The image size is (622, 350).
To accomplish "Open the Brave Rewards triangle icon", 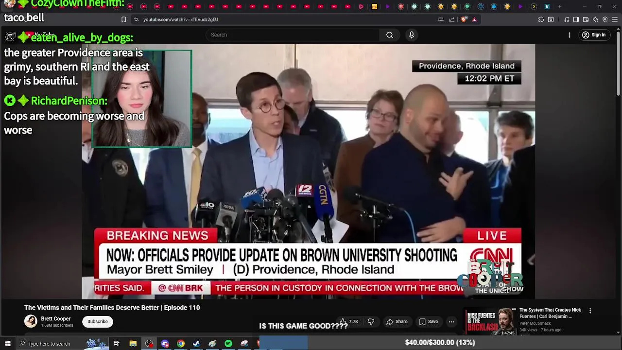I will (x=474, y=19).
